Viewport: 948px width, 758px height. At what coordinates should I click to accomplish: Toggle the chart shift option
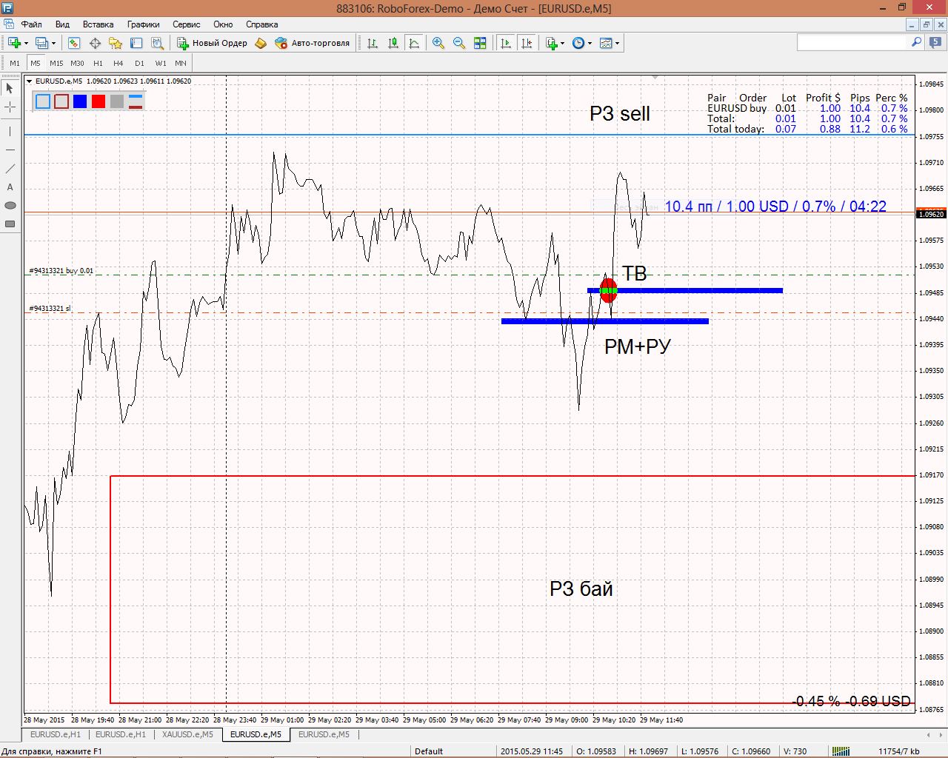(527, 43)
